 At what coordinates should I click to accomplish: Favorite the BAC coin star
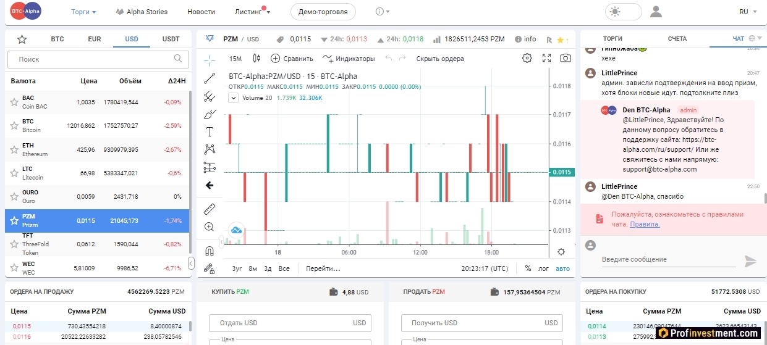click(14, 102)
